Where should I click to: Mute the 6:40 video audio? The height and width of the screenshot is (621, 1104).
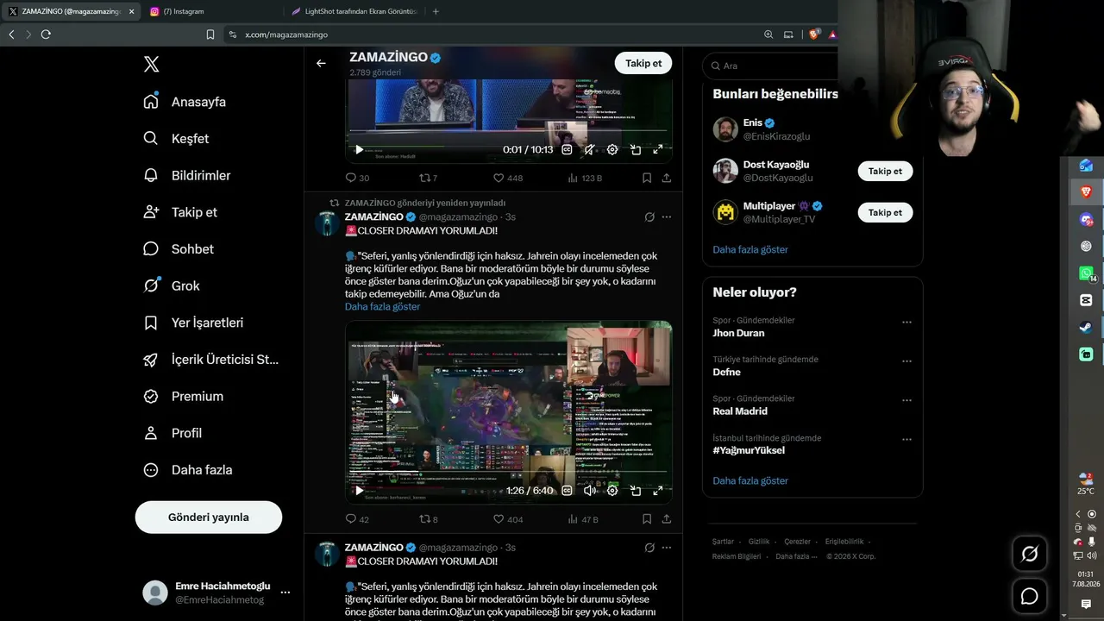pos(589,491)
